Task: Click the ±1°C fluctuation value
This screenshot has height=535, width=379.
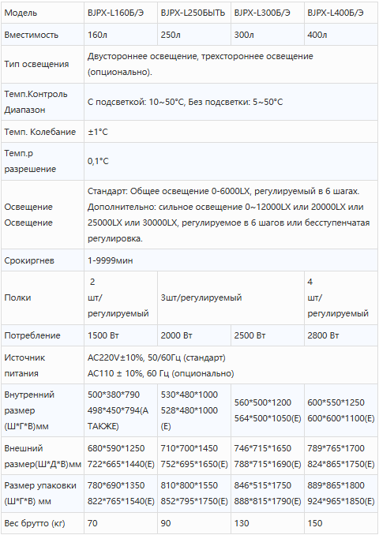Action: coord(98,132)
